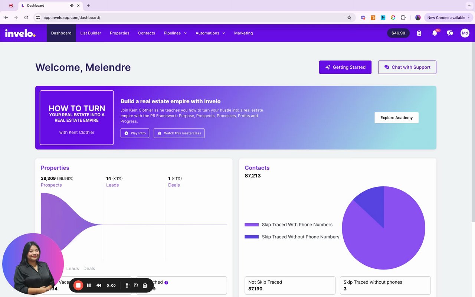
Task: Go back to previous page
Action: pyautogui.click(x=6, y=17)
